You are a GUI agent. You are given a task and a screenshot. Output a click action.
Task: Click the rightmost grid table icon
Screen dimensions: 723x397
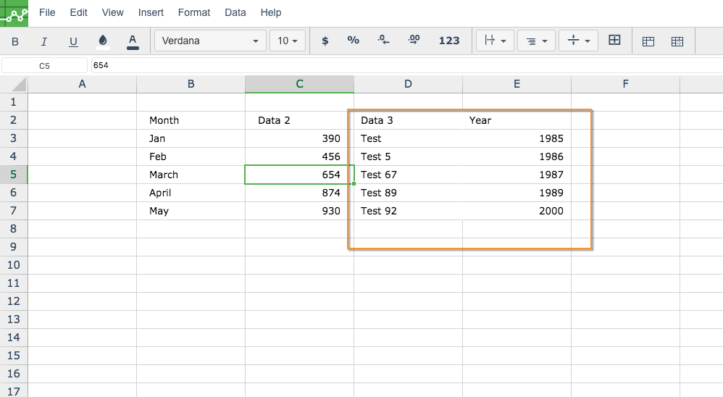[x=677, y=41]
